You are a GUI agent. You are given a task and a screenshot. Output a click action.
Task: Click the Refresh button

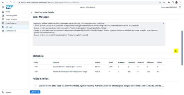point(35,92)
